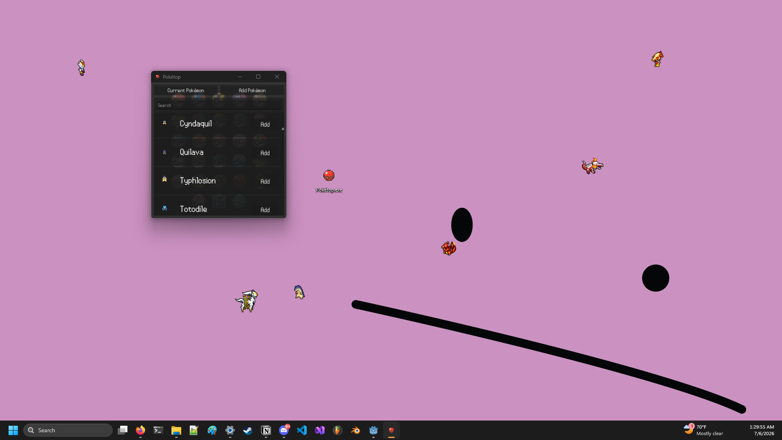Open the weather widget in taskbar
The width and height of the screenshot is (782, 440).
pyautogui.click(x=703, y=430)
